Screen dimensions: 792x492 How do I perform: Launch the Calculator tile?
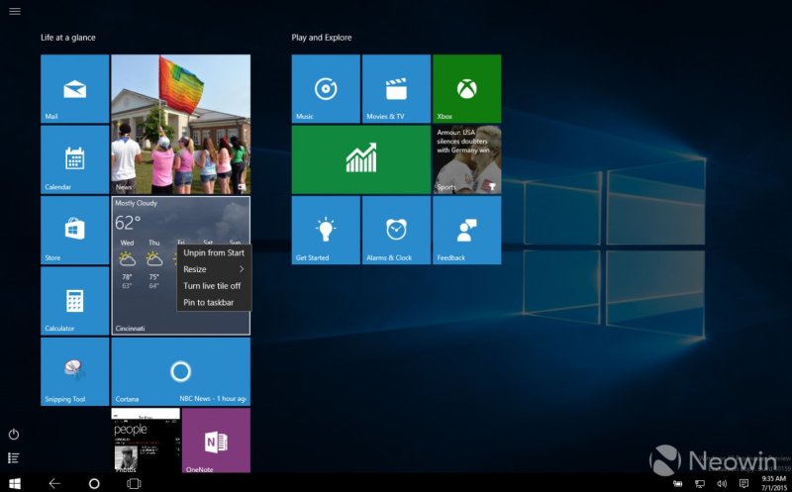[75, 301]
